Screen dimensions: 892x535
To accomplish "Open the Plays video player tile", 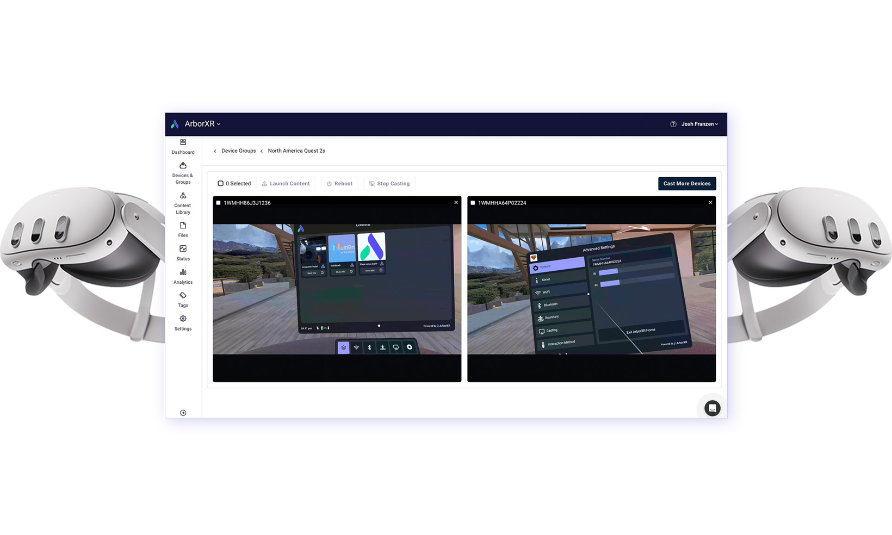I will [371, 253].
